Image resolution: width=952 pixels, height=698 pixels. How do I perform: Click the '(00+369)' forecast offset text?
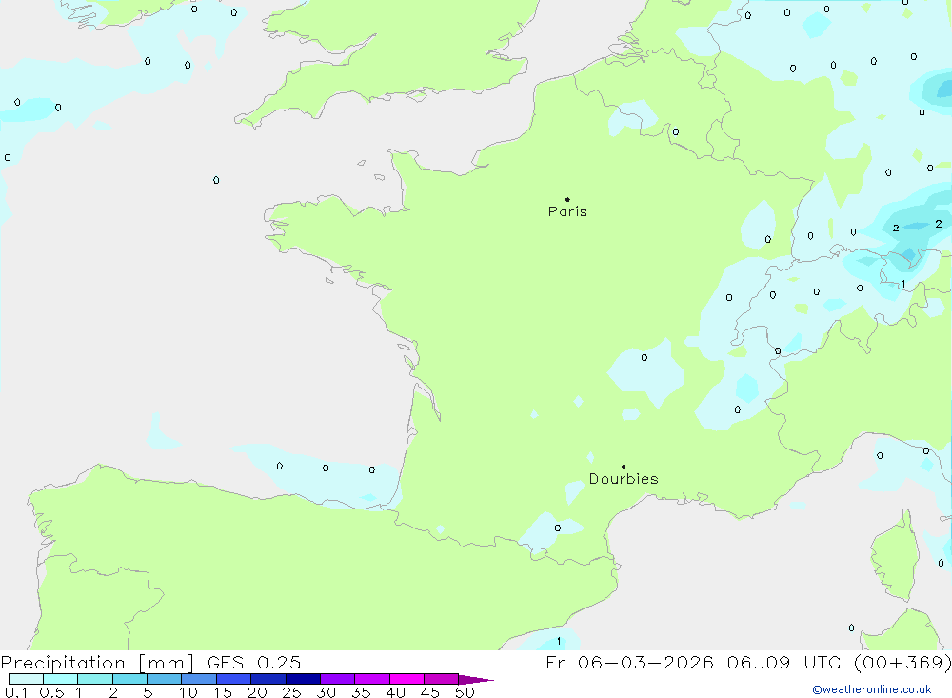click(x=902, y=662)
